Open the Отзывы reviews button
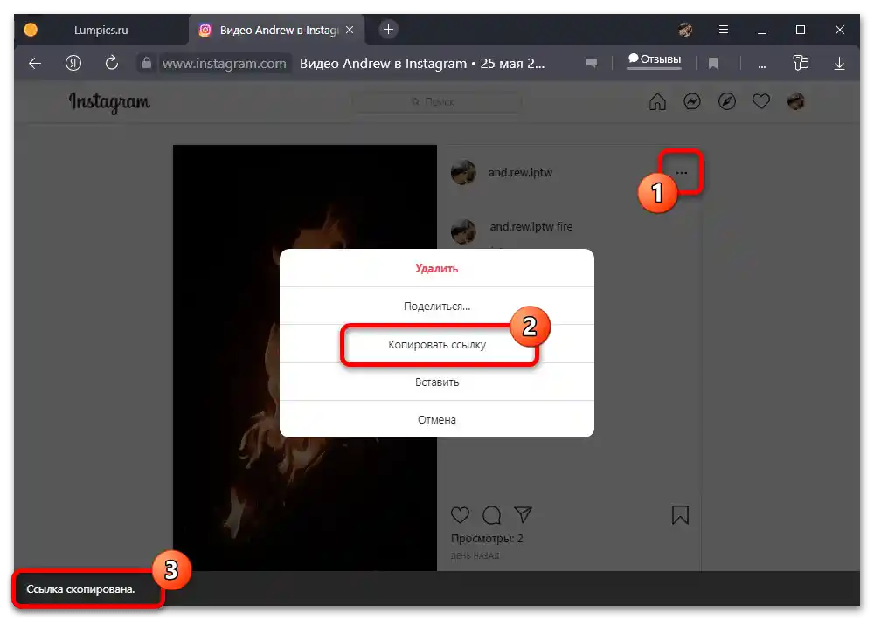 [655, 59]
